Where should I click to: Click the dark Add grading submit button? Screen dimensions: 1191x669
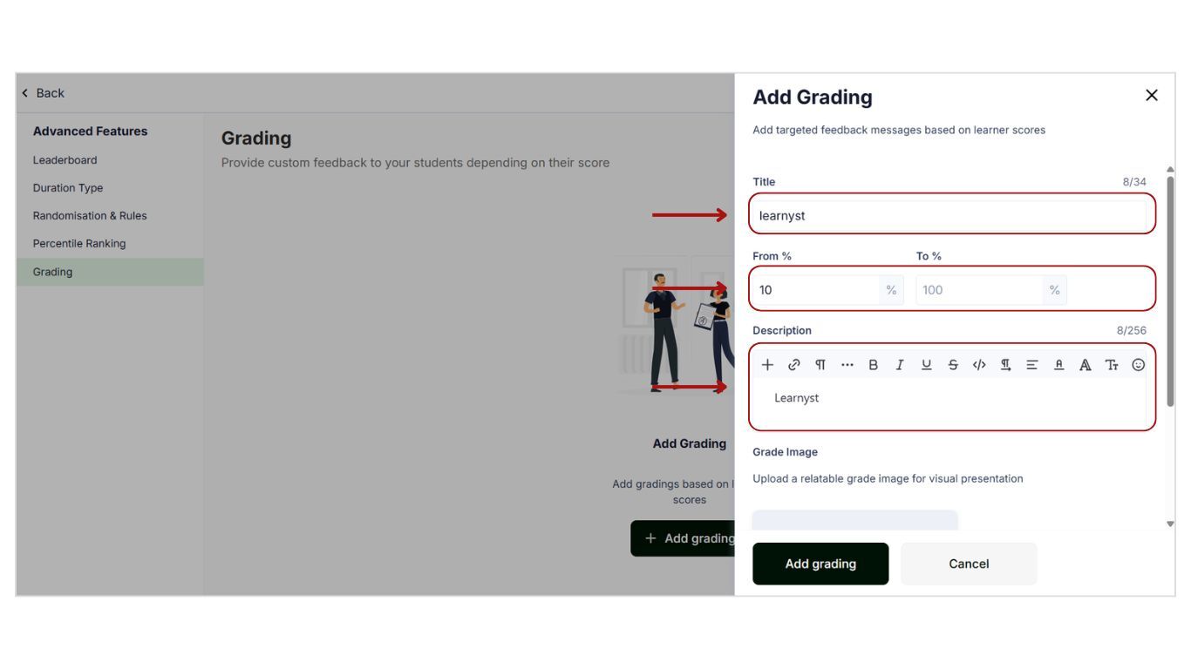[x=820, y=564]
